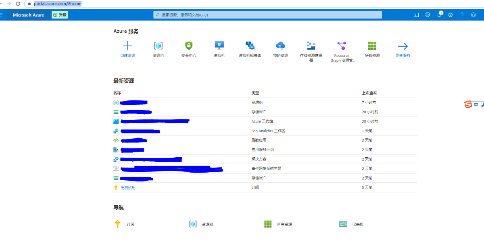This screenshot has height=244, width=484.
Task: Open the redacted Azure 工作簿 resource
Action: pos(155,121)
